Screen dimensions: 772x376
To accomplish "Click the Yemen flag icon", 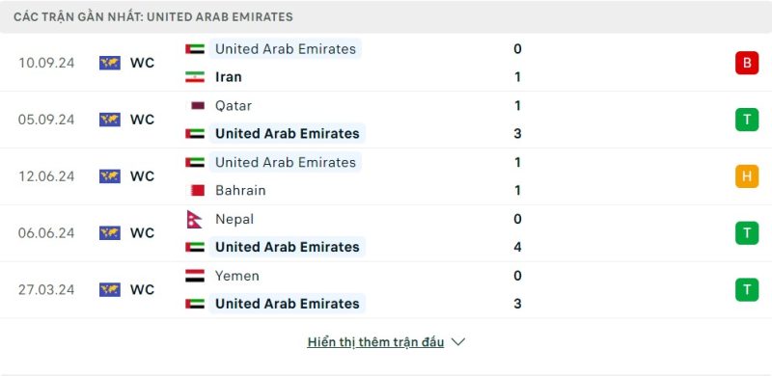I will tap(195, 276).
